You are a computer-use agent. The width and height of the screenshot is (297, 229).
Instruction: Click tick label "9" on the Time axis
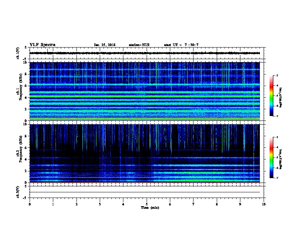(x=240, y=204)
